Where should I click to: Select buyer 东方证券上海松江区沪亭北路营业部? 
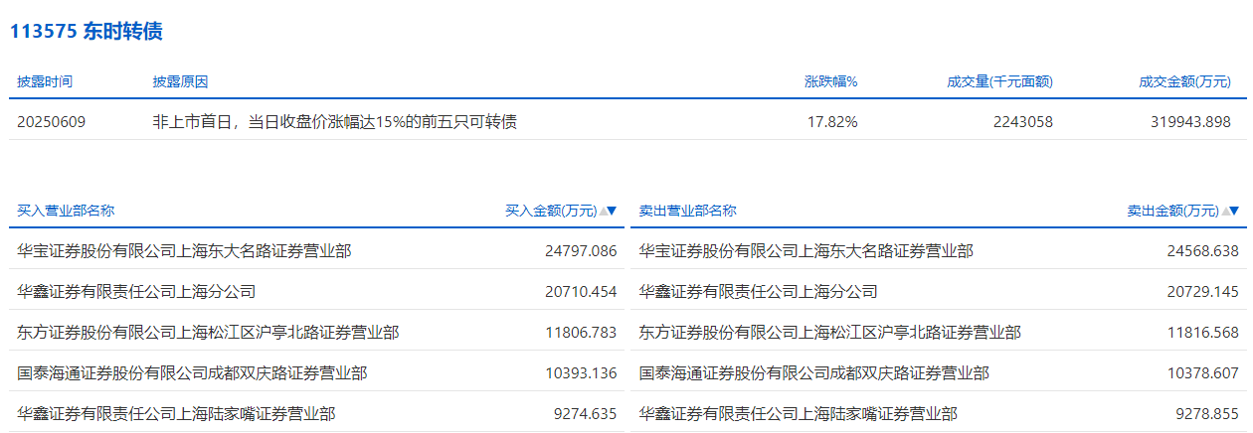point(208,333)
